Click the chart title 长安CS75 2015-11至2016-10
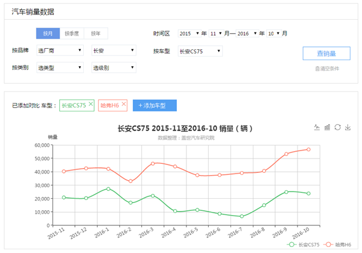 pyautogui.click(x=185, y=128)
